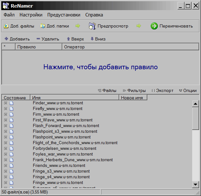Viewport: 201px width, 196px height.
Task: Move rule up with Вверх arrow
Action: click(68, 39)
